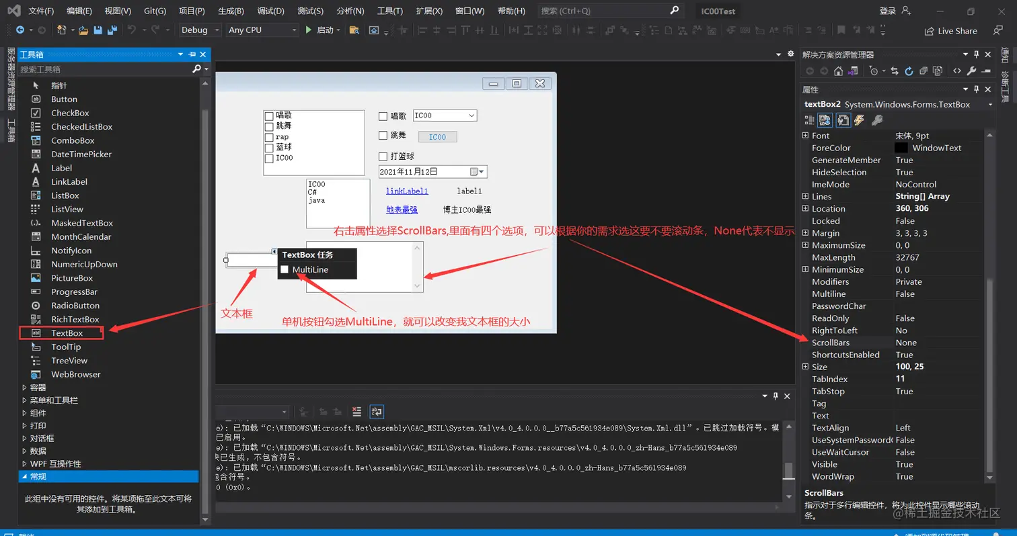Click the Save All icon
This screenshot has height=536, width=1017.
tap(112, 30)
